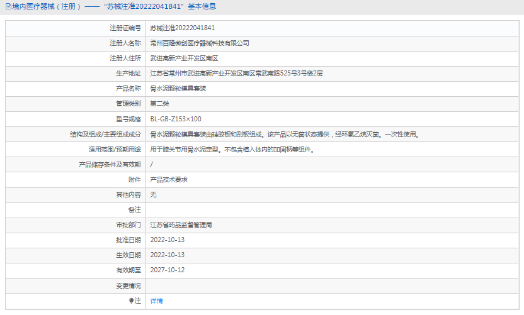
Task: Click the 附件 row label
Action: coord(135,180)
